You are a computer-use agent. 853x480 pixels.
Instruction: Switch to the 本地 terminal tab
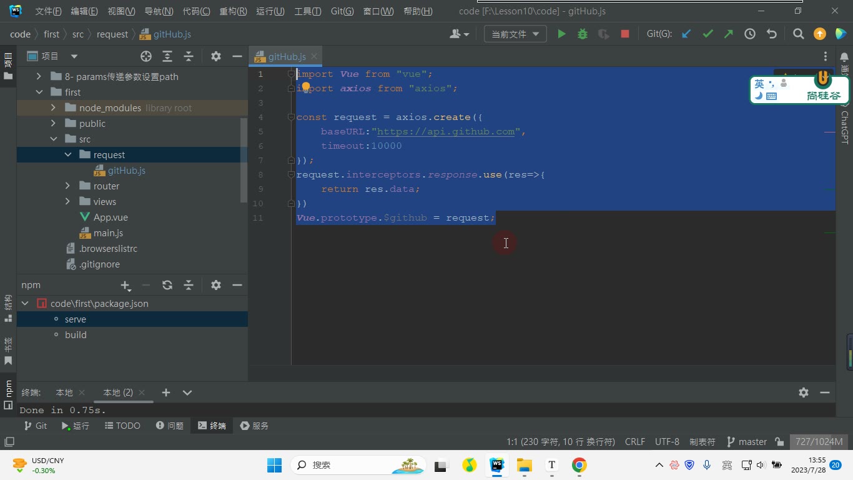64,392
